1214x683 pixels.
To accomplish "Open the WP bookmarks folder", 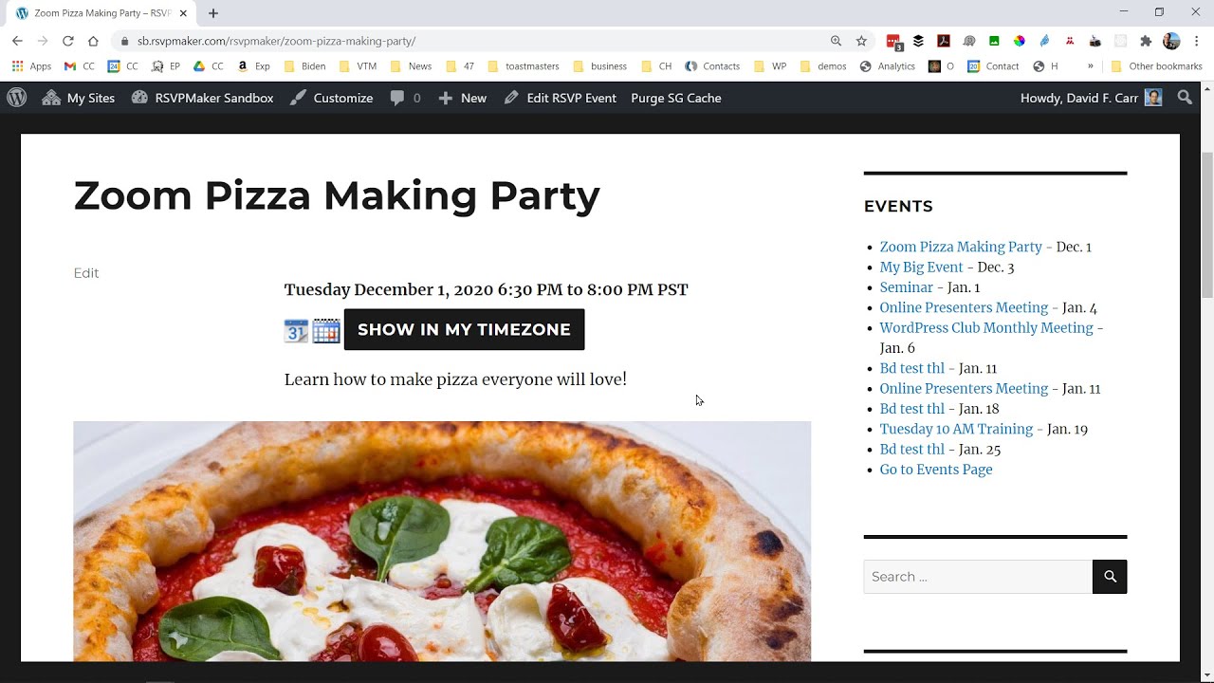I will [x=771, y=66].
